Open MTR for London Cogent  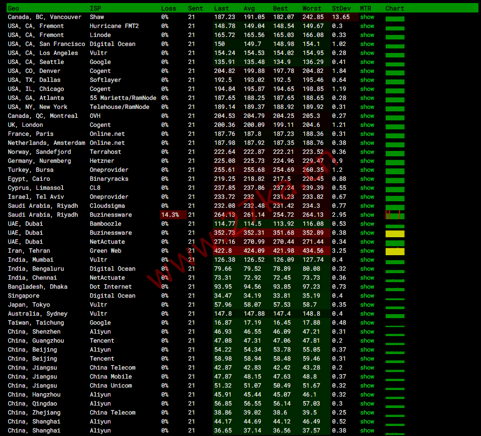pyautogui.click(x=367, y=125)
